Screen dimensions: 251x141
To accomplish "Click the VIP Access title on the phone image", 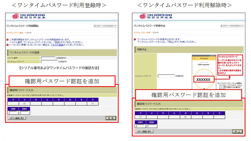I will point(204,58).
